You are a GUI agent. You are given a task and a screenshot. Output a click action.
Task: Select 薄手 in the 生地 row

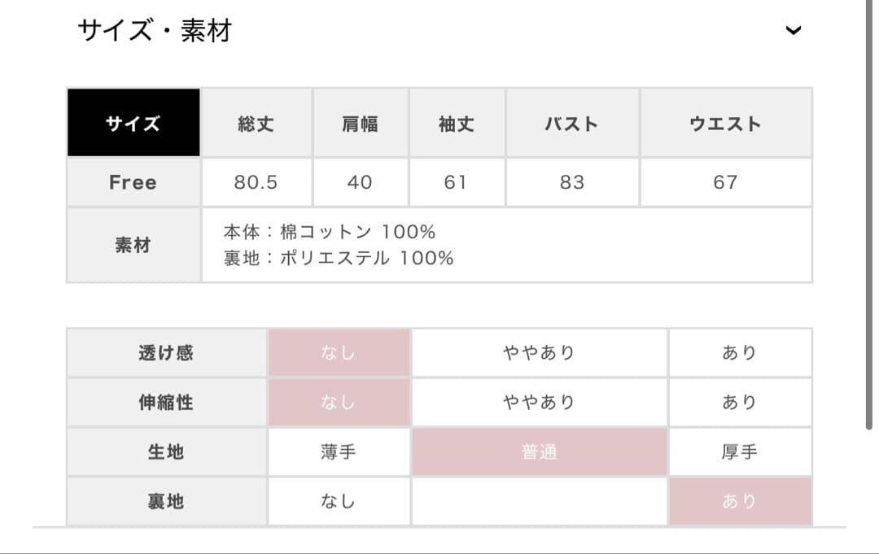pos(339,452)
